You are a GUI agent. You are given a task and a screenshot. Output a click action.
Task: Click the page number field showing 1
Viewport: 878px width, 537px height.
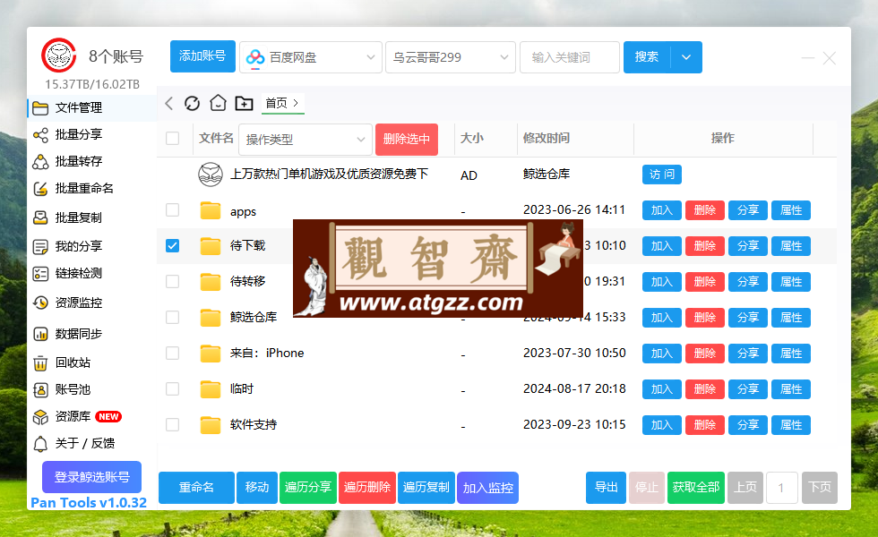coord(781,488)
